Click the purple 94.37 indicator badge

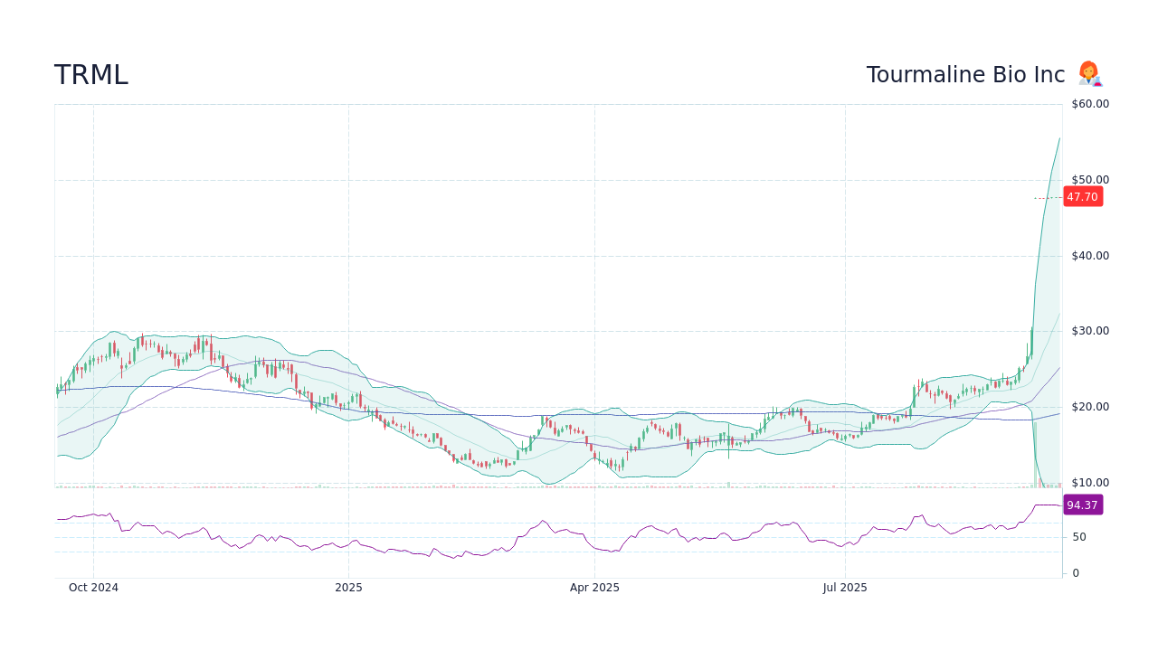1082,505
